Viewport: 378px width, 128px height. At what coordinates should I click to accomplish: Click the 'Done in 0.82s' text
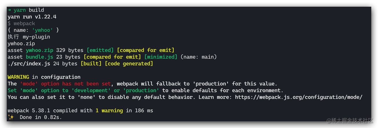[x=41, y=117]
